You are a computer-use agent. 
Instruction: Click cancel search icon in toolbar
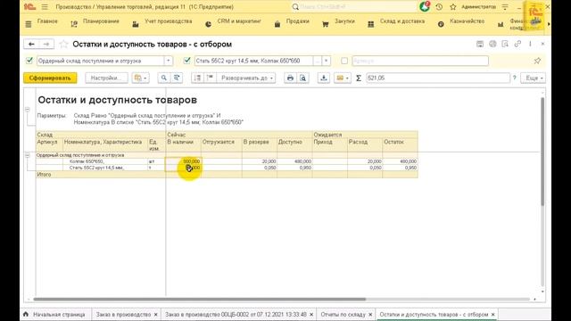click(x=177, y=78)
